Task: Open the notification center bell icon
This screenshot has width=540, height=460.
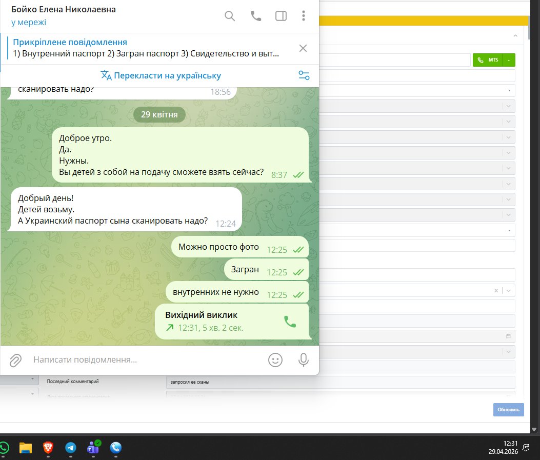Action: (526, 448)
